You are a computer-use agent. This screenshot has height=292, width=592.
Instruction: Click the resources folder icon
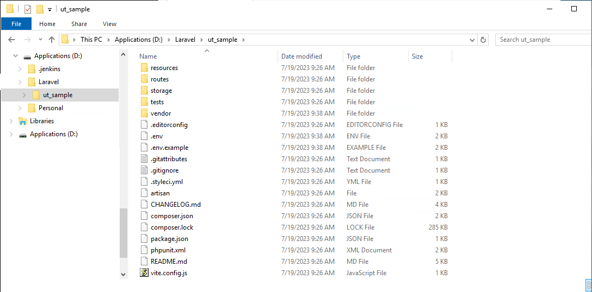pyautogui.click(x=144, y=68)
